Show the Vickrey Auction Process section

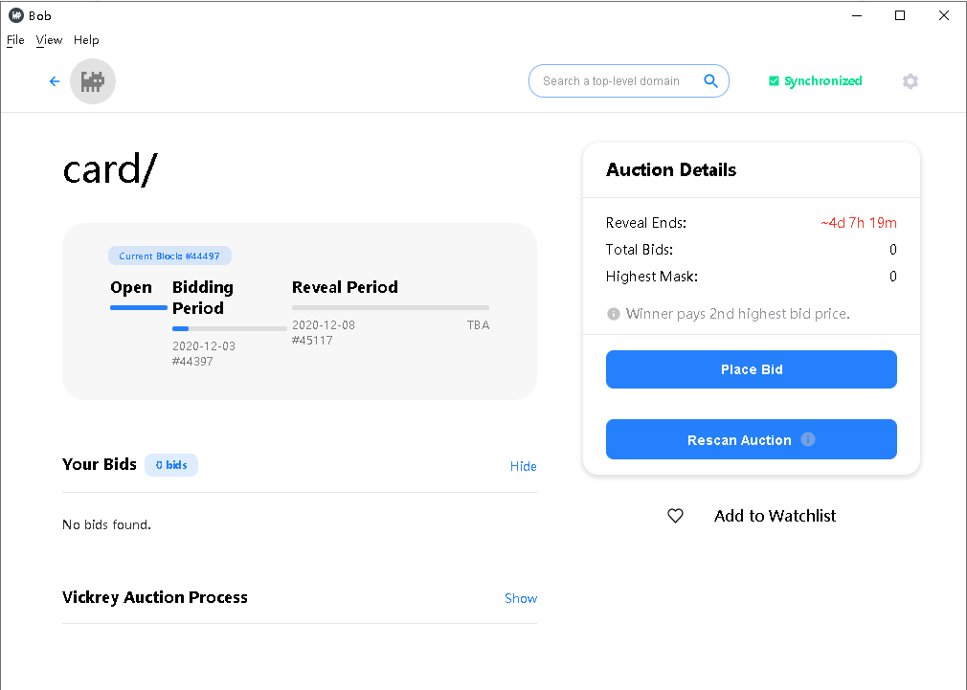coord(521,598)
